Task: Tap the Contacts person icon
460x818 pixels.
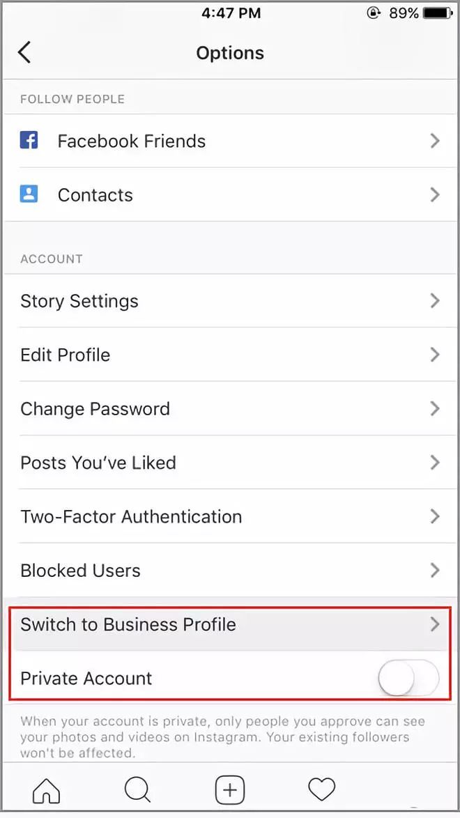Action: (29, 194)
